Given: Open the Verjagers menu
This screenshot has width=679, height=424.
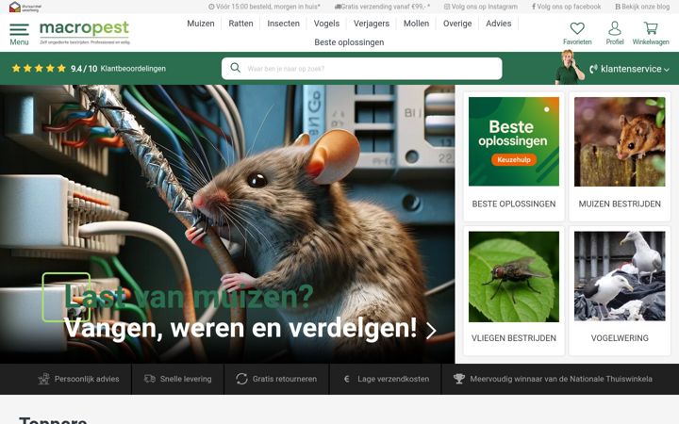Looking at the screenshot, I should 372,24.
